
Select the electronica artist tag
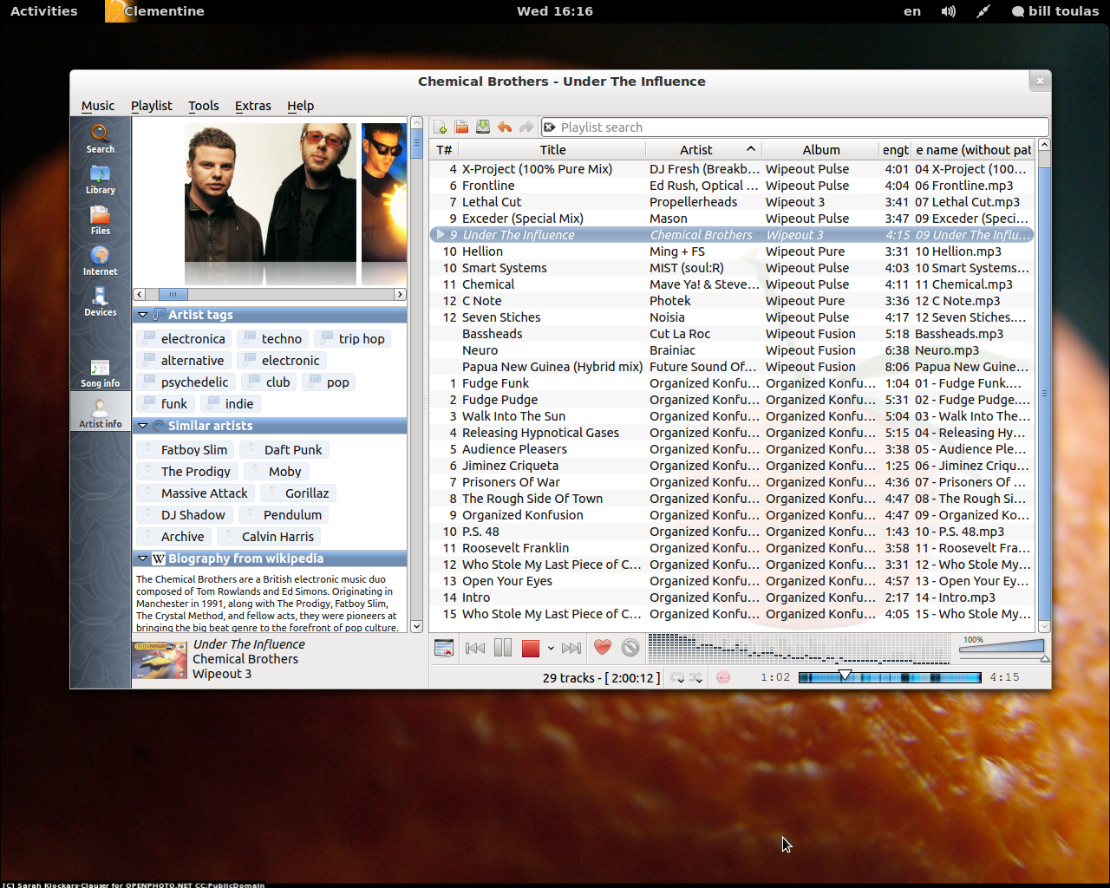(x=184, y=339)
